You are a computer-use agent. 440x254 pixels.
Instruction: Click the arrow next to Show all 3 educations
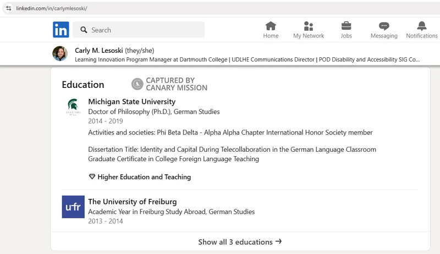278,241
